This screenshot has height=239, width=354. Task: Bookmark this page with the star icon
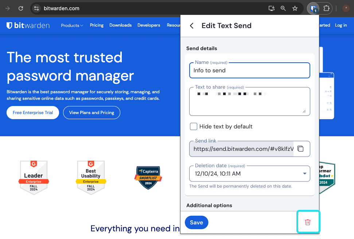295,9
